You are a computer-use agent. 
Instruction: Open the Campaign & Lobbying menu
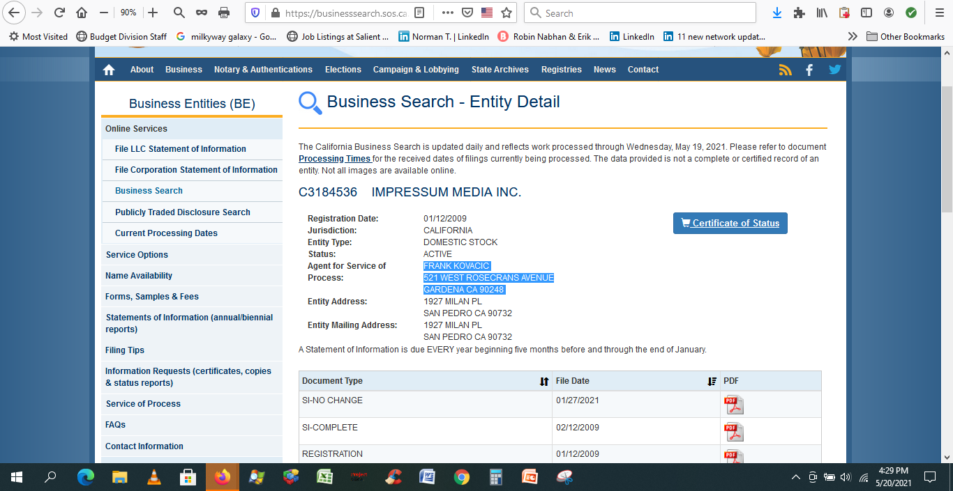(416, 70)
